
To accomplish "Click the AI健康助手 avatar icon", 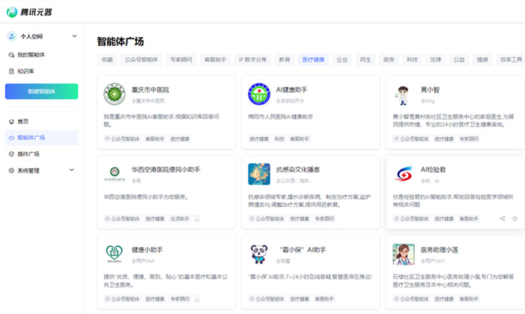I will click(259, 94).
